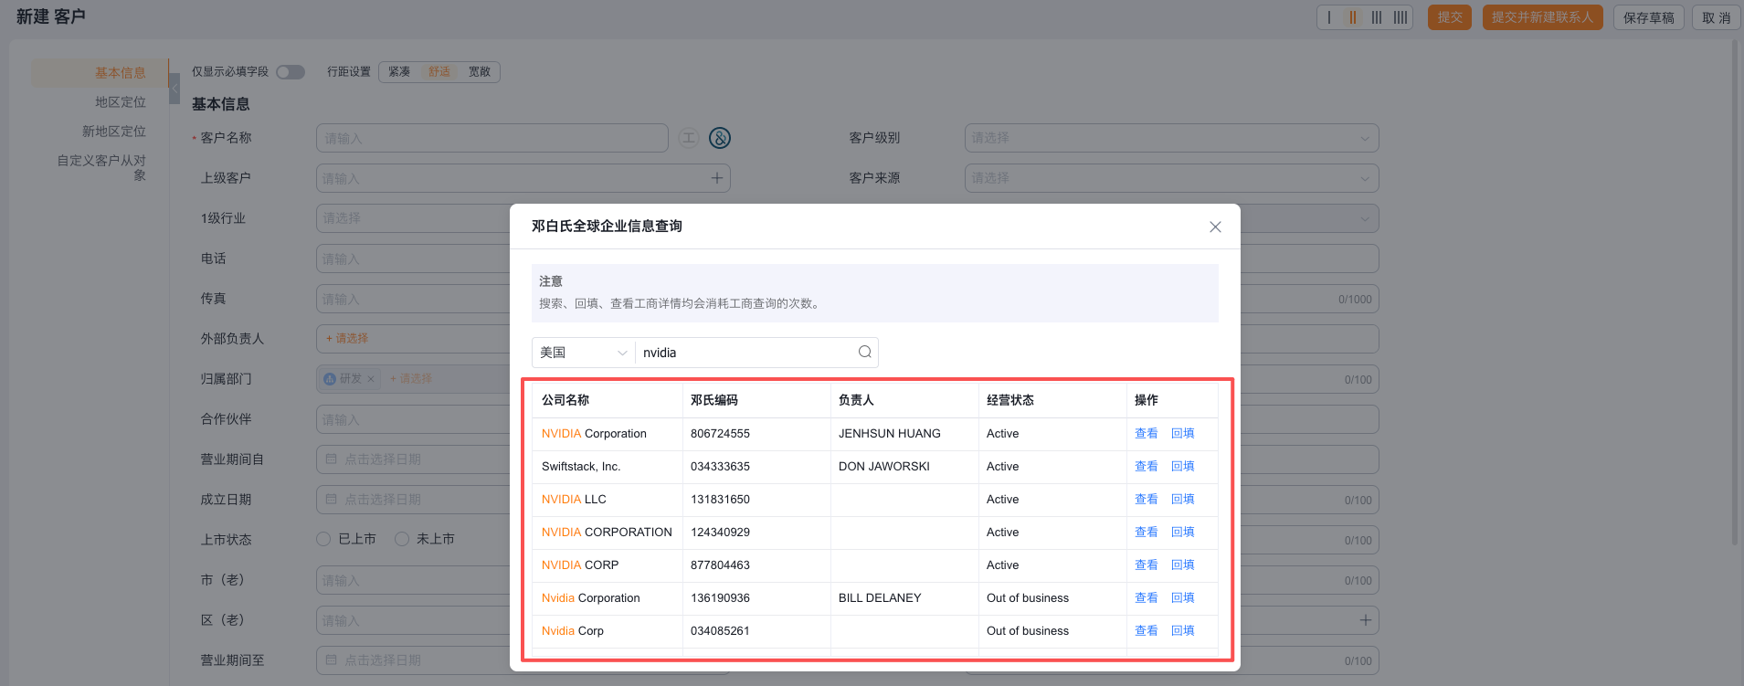Click the Dun & Bradstreet lookup icon
The image size is (1744, 686).
coord(720,138)
